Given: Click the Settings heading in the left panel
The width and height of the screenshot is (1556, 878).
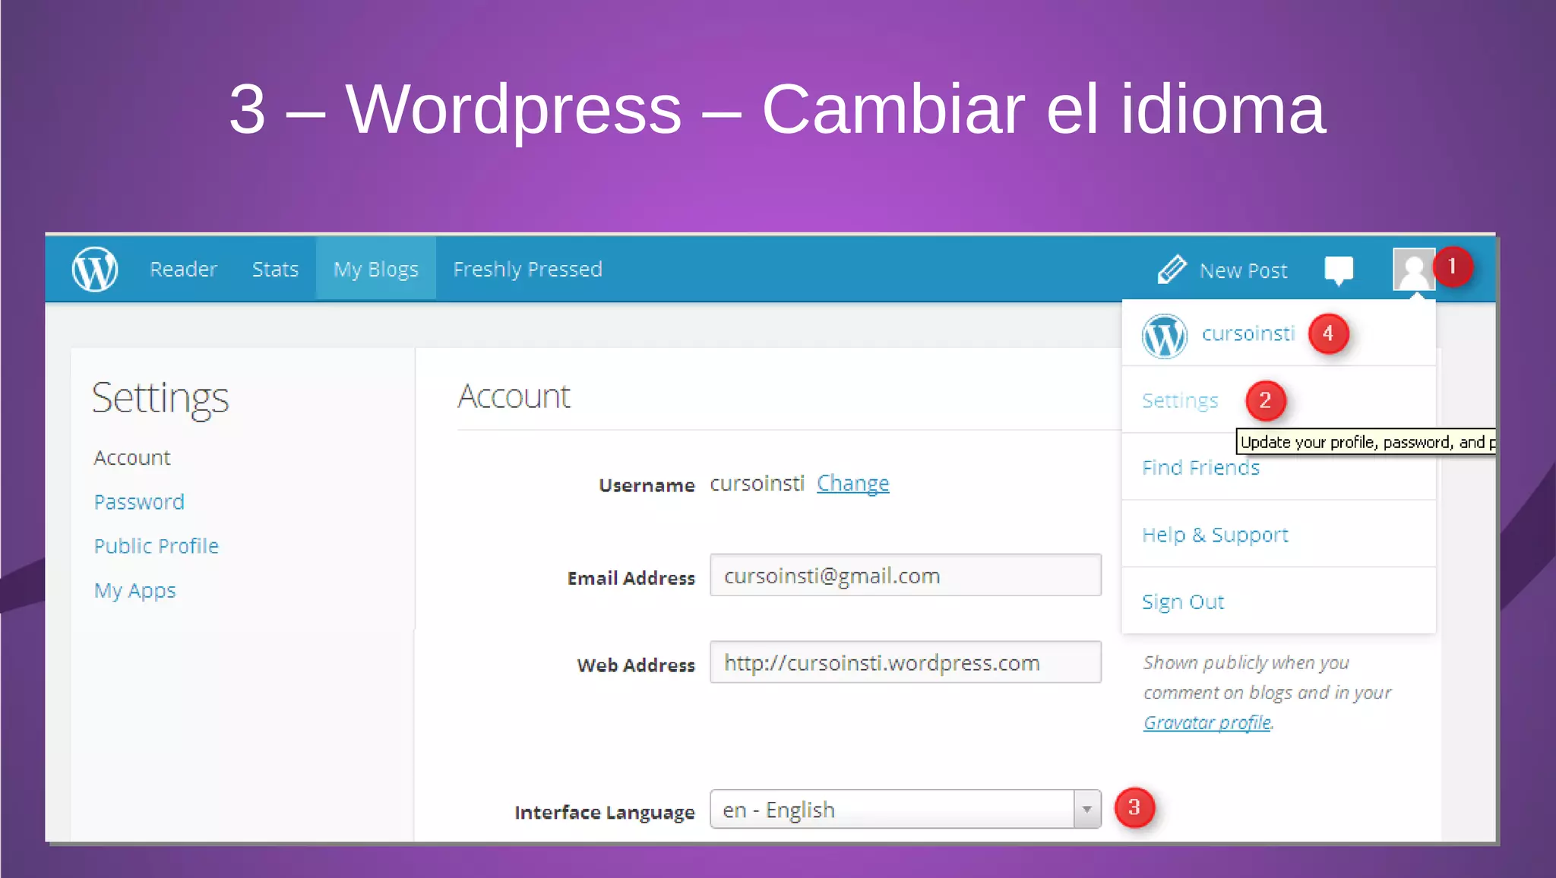Looking at the screenshot, I should tap(160, 398).
